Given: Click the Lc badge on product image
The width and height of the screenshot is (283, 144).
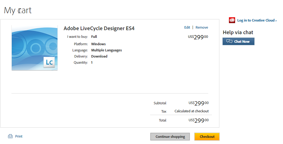Looking at the screenshot, I should pyautogui.click(x=49, y=62).
